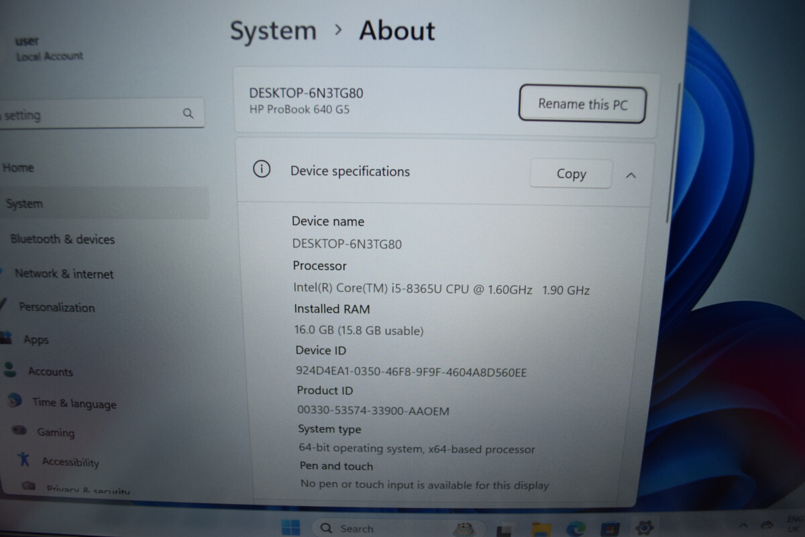Click the OneDrive cloud tray icon

tap(767, 525)
